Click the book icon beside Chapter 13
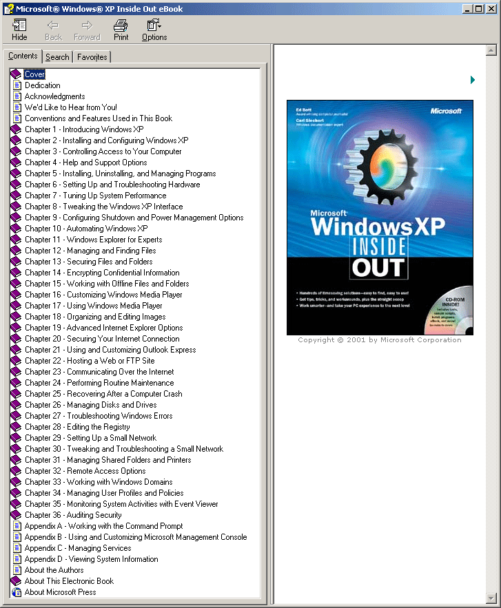 pyautogui.click(x=16, y=262)
